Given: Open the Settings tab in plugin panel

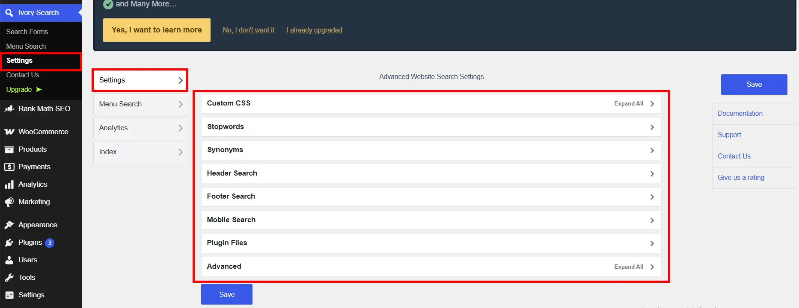Looking at the screenshot, I should click(140, 80).
